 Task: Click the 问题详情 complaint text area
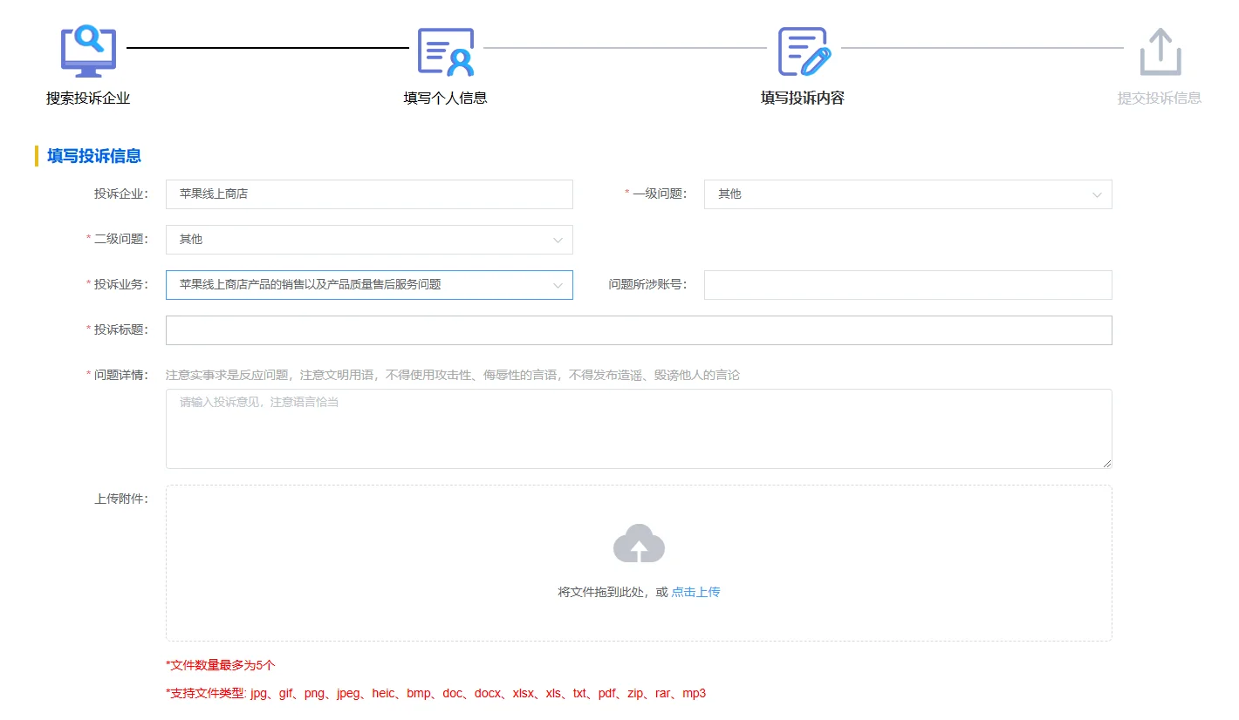coord(639,429)
